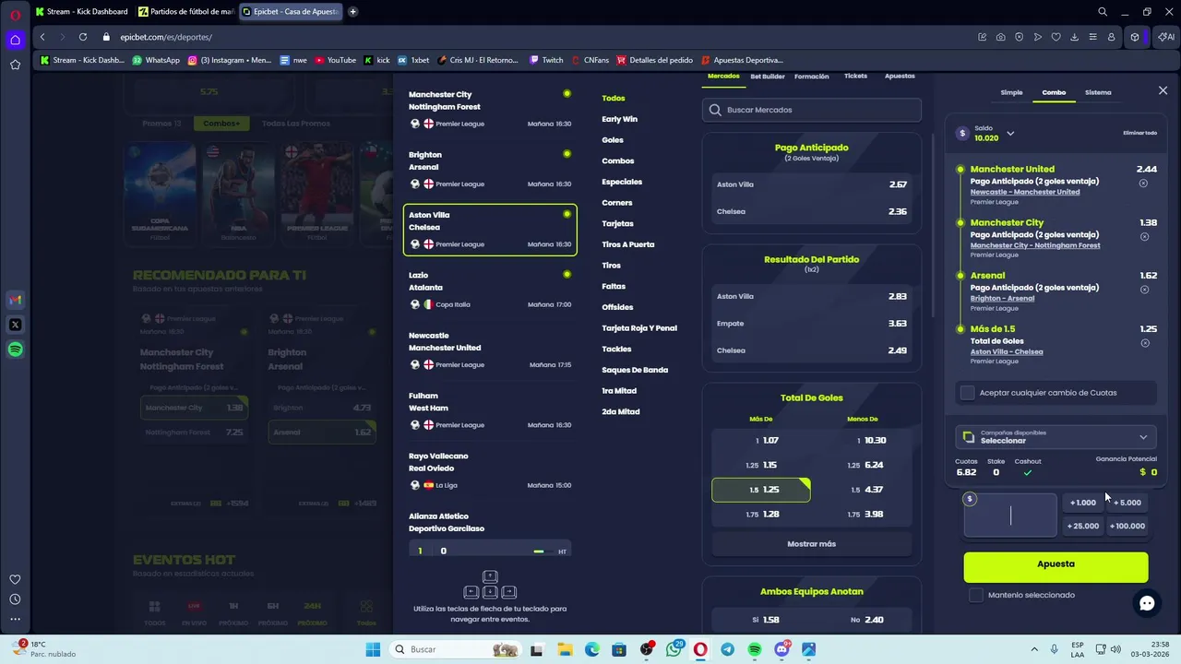Reload the epicbet page
This screenshot has height=664, width=1181.
(x=83, y=37)
